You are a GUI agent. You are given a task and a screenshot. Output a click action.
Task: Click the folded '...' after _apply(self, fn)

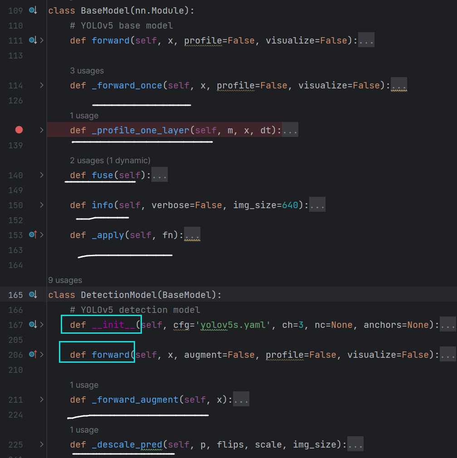pos(192,234)
